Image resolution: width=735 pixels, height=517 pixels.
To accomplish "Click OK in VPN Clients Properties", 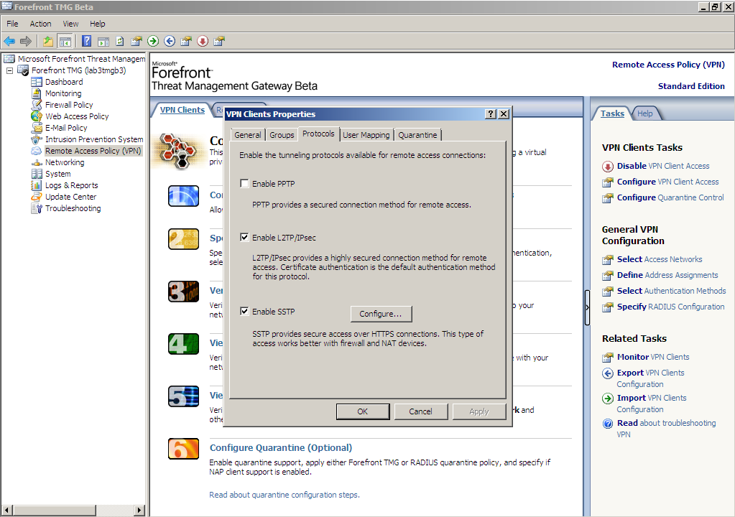I will click(x=363, y=411).
